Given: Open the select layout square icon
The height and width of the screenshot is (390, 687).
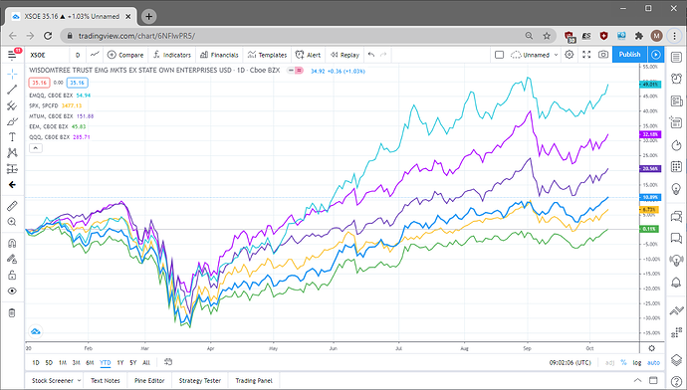Looking at the screenshot, I should [x=499, y=55].
